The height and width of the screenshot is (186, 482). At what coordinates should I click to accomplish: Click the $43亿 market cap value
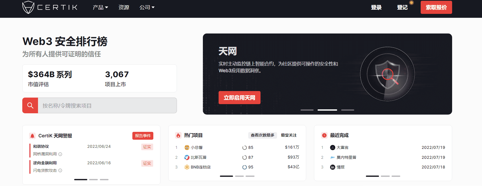coord(293,167)
